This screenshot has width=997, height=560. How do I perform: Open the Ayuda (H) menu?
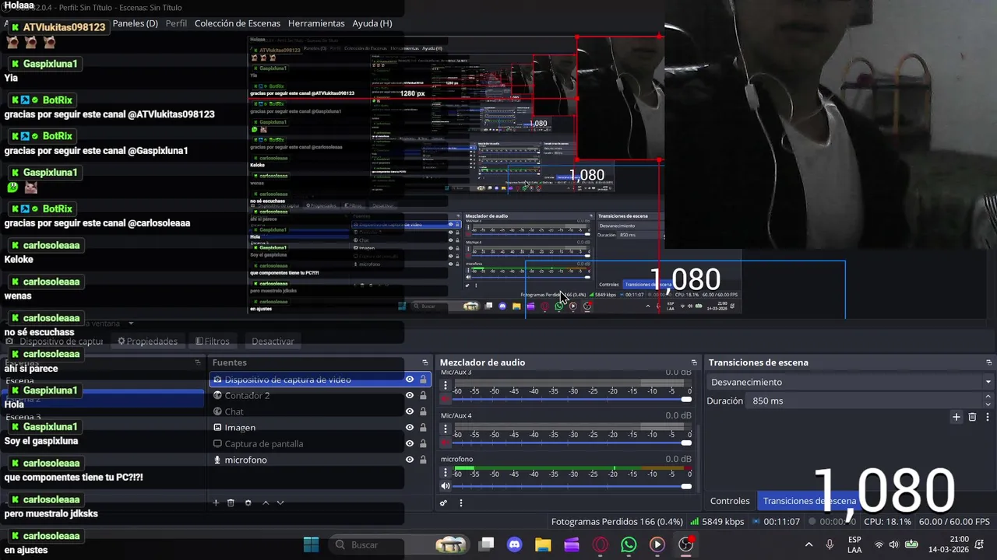point(372,23)
